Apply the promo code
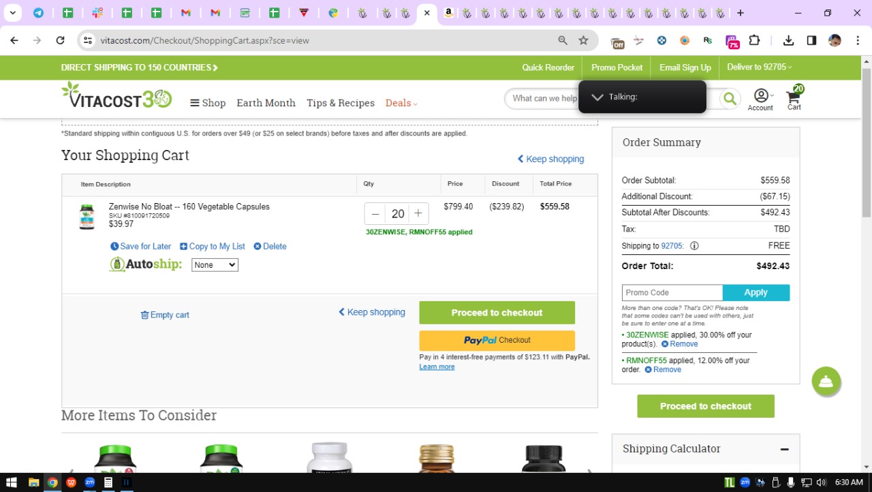Screen dimensions: 872x492 point(756,292)
